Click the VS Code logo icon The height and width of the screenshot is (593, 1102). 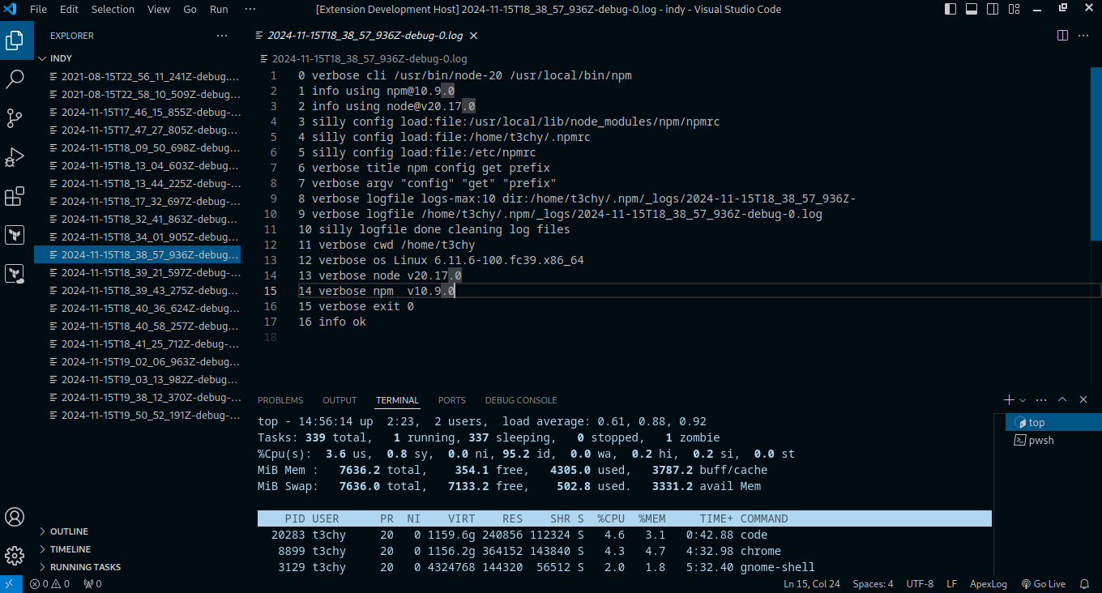tap(11, 9)
